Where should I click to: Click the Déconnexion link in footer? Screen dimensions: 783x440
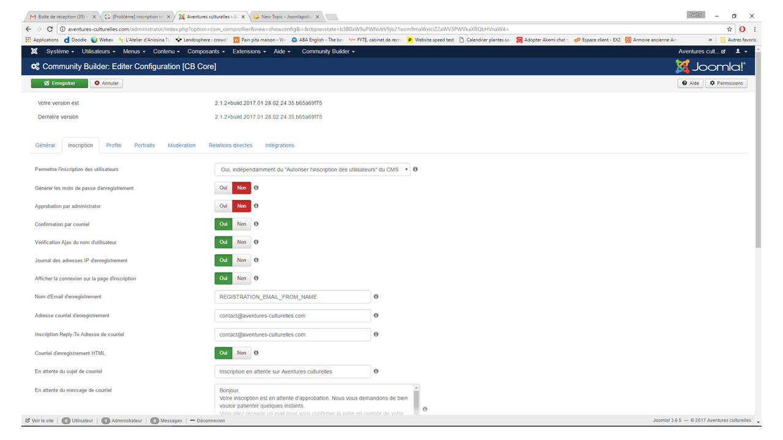(x=207, y=420)
